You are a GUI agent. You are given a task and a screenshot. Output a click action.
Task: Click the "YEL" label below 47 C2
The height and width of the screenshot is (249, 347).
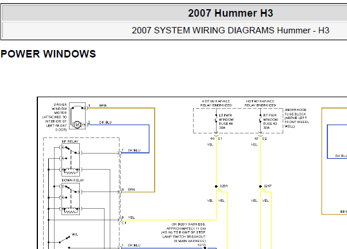click(255, 145)
